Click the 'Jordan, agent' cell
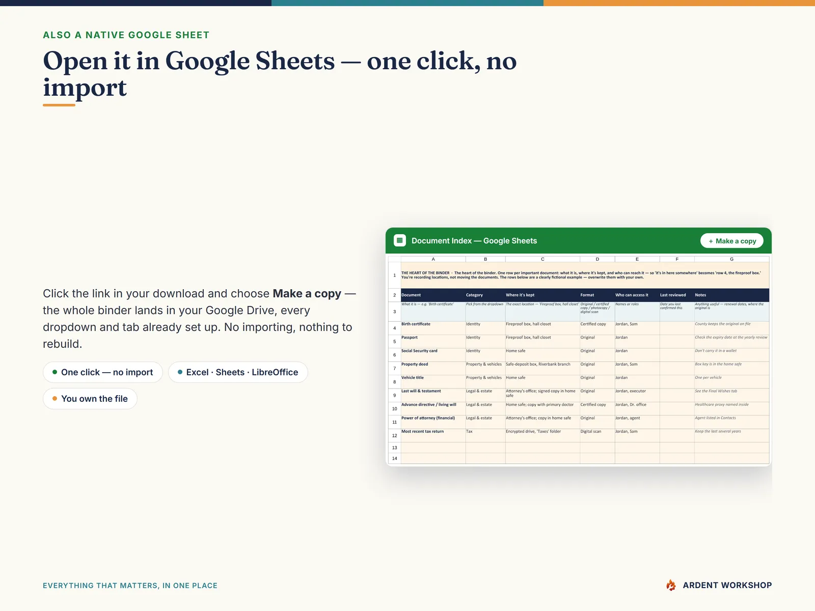This screenshot has width=815, height=611. point(637,422)
